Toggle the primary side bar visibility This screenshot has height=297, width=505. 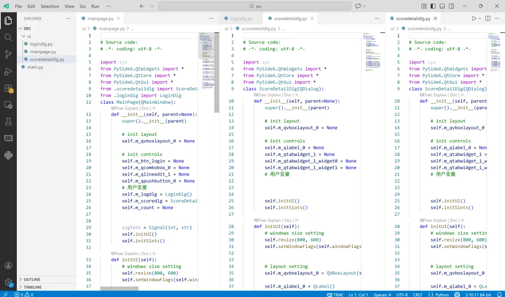pyautogui.click(x=433, y=6)
